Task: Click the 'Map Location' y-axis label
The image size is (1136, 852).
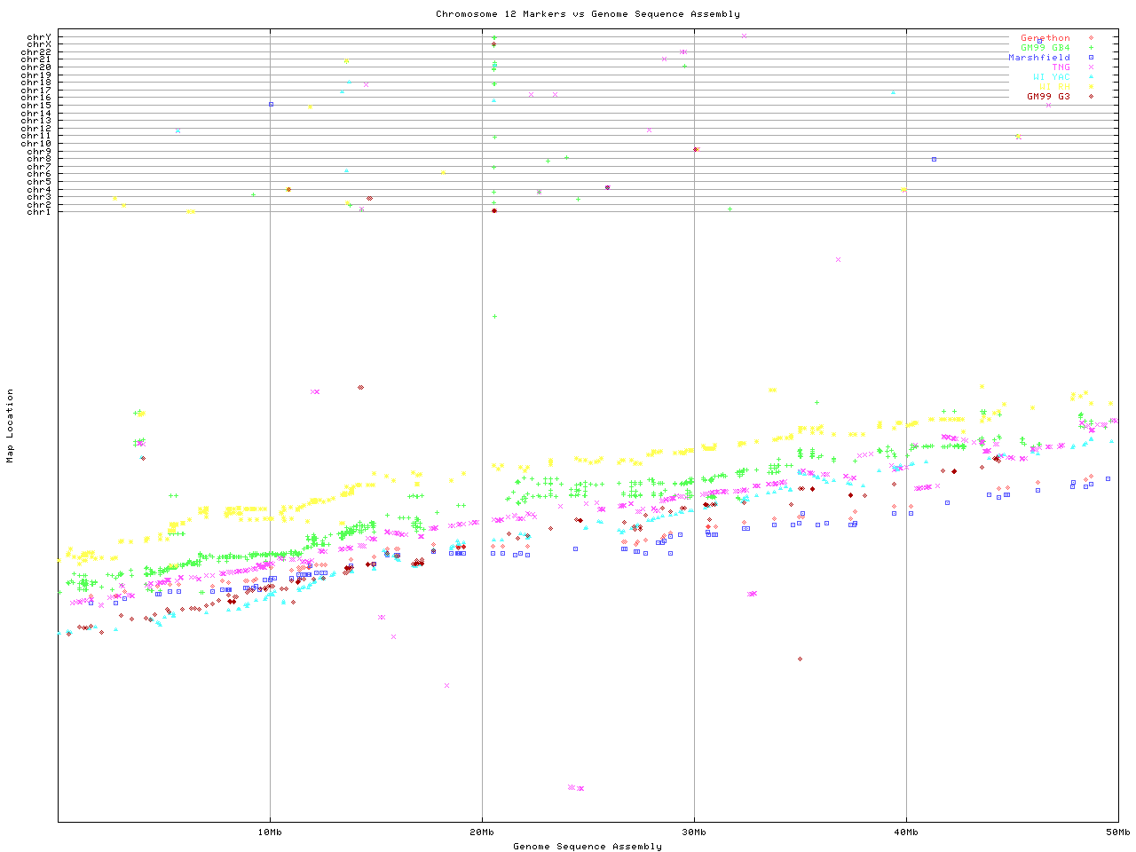Action: coord(11,426)
